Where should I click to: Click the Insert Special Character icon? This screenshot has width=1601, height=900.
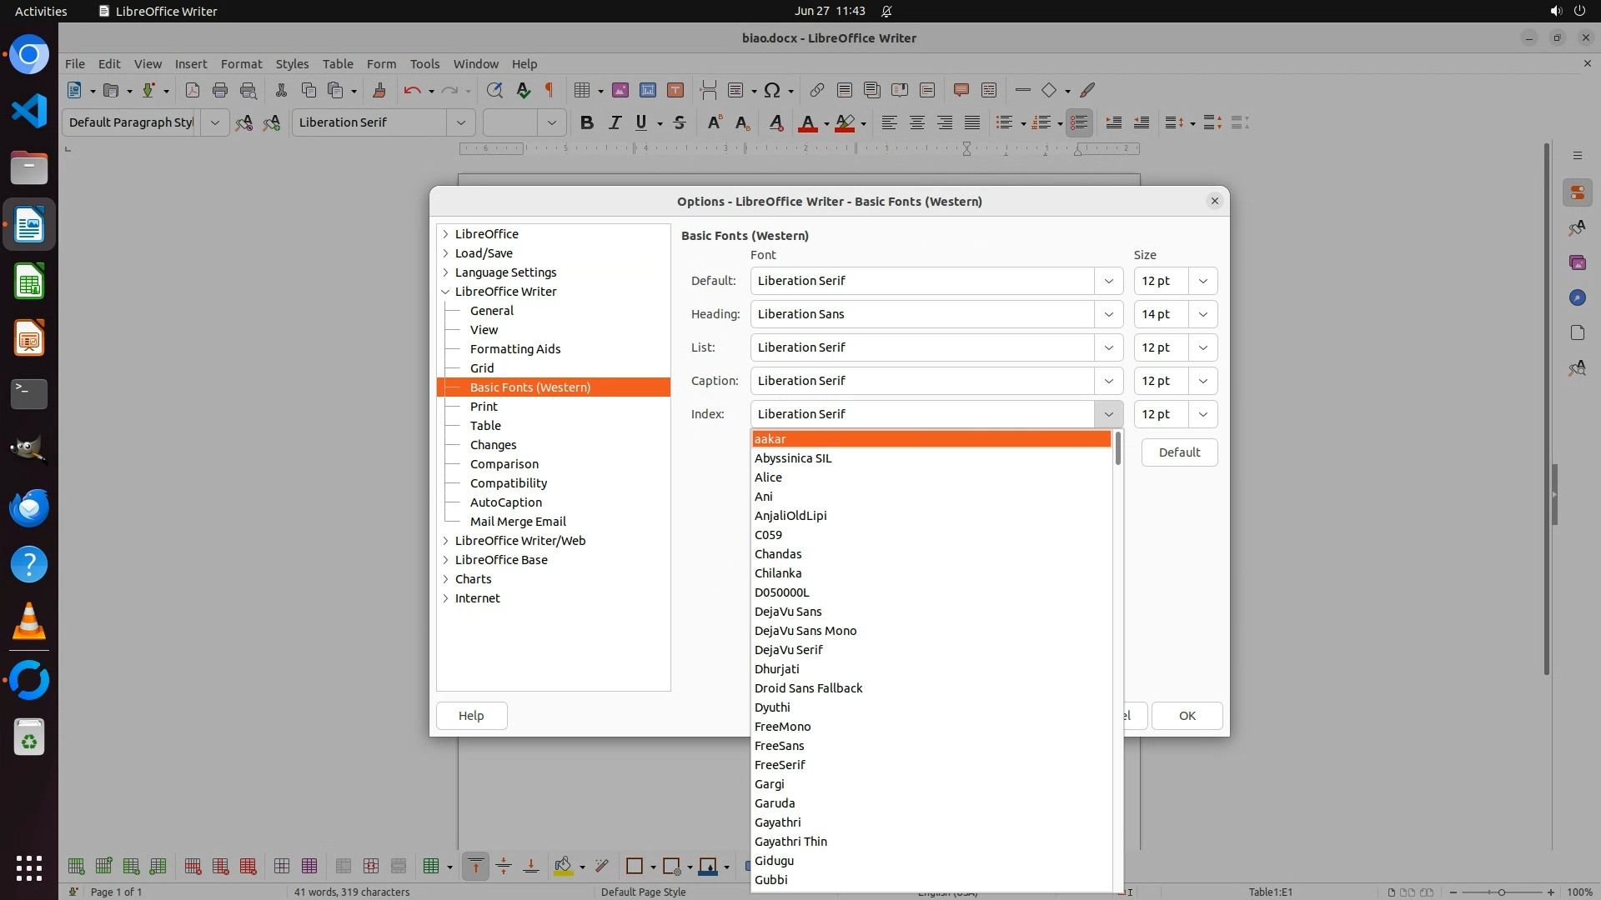point(772,90)
